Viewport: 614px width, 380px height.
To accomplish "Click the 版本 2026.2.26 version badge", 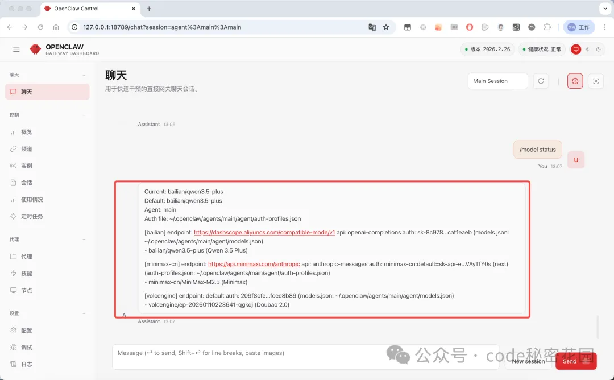I will click(x=487, y=49).
